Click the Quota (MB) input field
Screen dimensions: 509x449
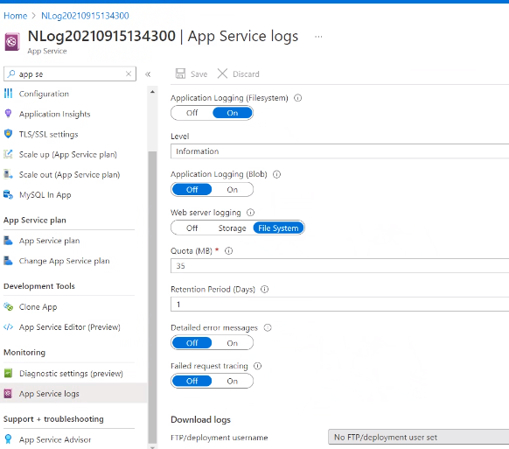[x=339, y=266]
